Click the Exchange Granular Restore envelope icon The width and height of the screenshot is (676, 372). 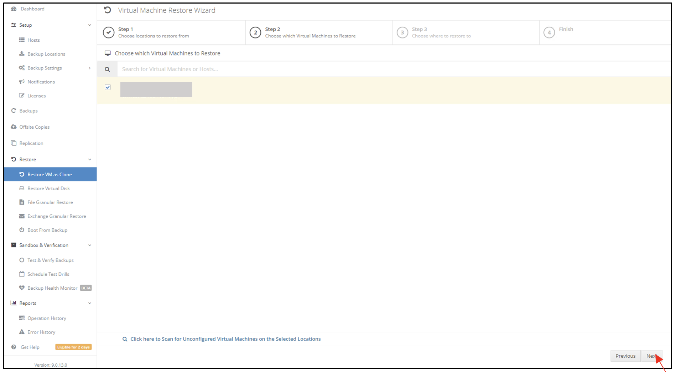(22, 216)
